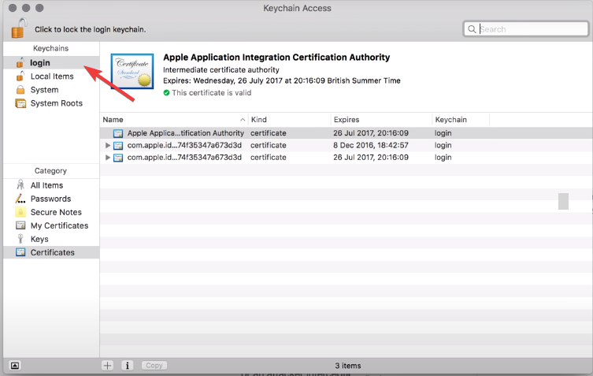593x376 pixels.
Task: Click the Kind column header
Action: pyautogui.click(x=287, y=120)
